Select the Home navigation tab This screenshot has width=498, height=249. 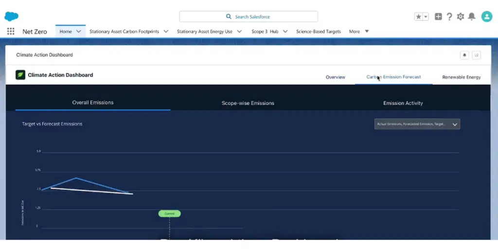pos(66,32)
